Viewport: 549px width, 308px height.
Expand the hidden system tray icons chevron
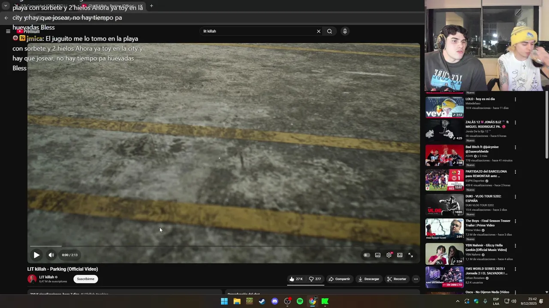point(458,301)
